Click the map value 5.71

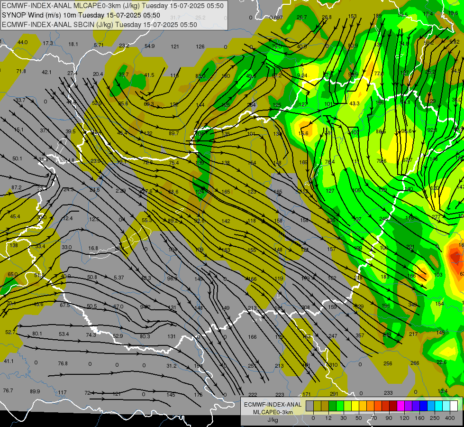click(x=99, y=45)
